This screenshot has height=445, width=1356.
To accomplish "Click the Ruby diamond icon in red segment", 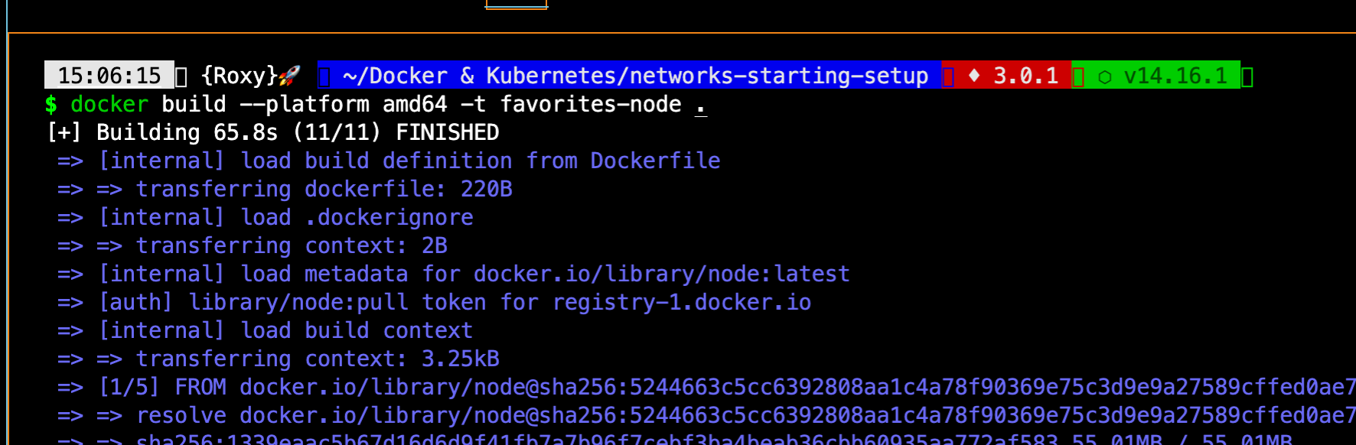I will tap(974, 75).
